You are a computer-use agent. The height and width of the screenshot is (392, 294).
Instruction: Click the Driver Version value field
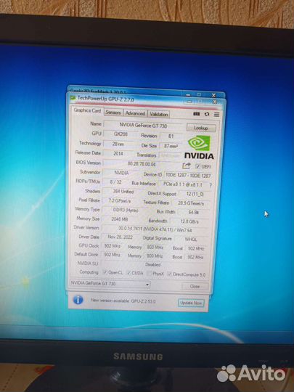coord(155,229)
